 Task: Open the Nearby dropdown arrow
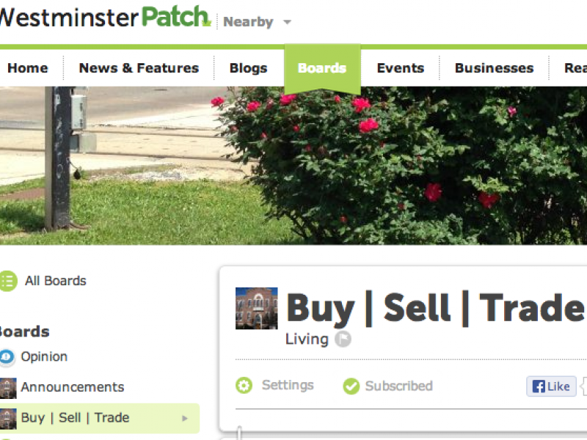[x=287, y=22]
